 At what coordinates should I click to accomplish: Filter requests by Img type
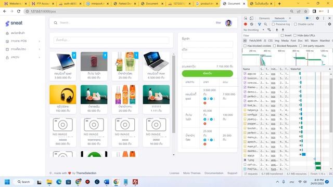pos(277,41)
